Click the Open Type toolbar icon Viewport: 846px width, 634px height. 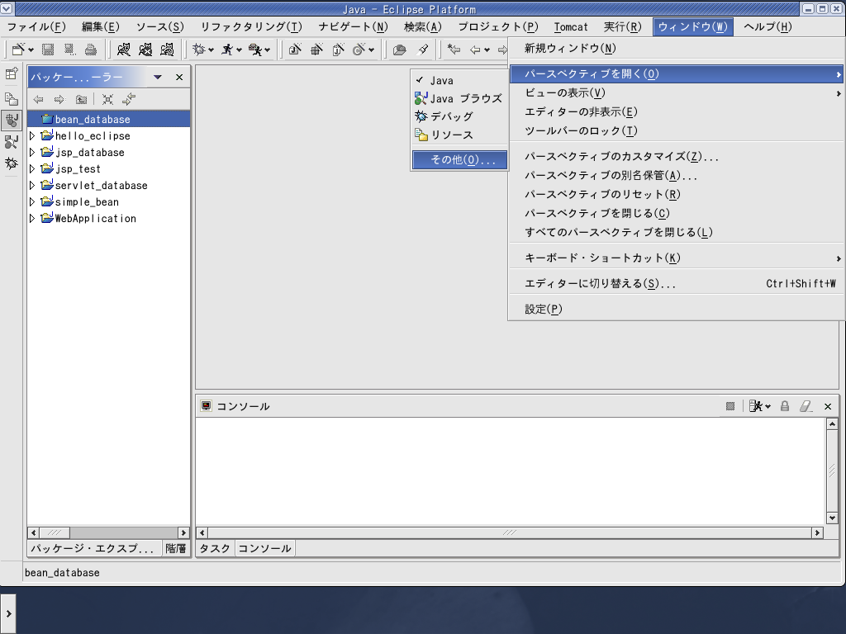pos(399,50)
